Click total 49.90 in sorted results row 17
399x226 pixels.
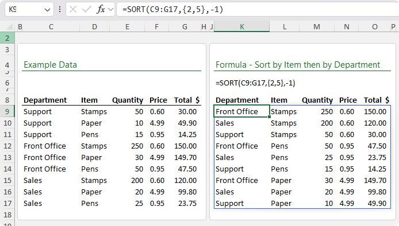(377, 204)
